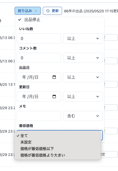Click the 絞り込み filter button
The height and width of the screenshot is (171, 118).
pos(28,11)
